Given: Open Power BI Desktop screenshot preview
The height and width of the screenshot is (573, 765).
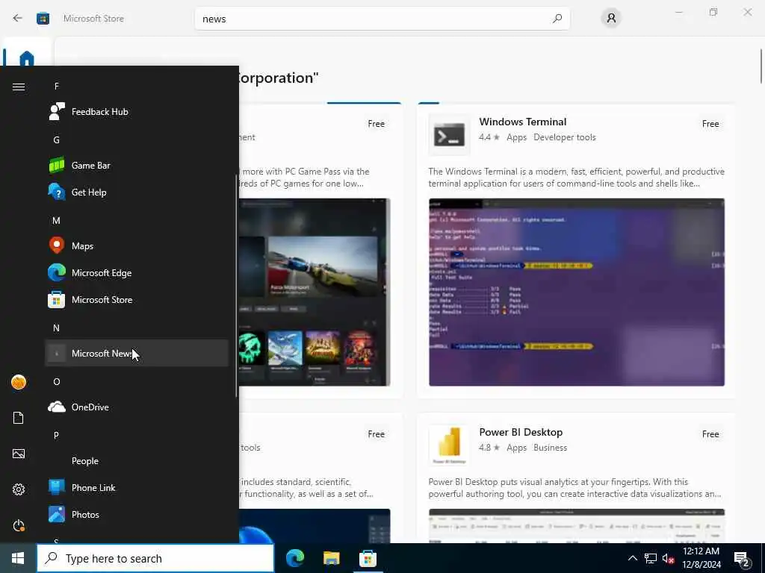Looking at the screenshot, I should pyautogui.click(x=577, y=526).
